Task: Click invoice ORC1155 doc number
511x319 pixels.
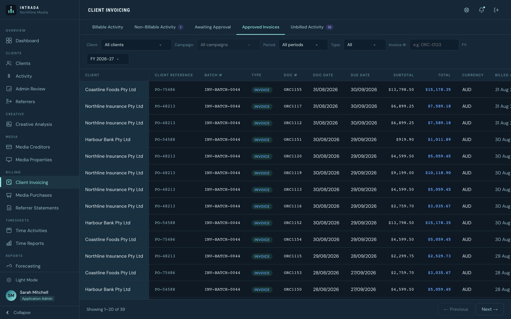Action: click(x=293, y=90)
